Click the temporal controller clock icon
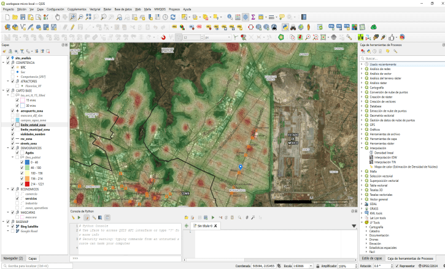Image resolution: width=445 pixels, height=269 pixels. [x=165, y=17]
